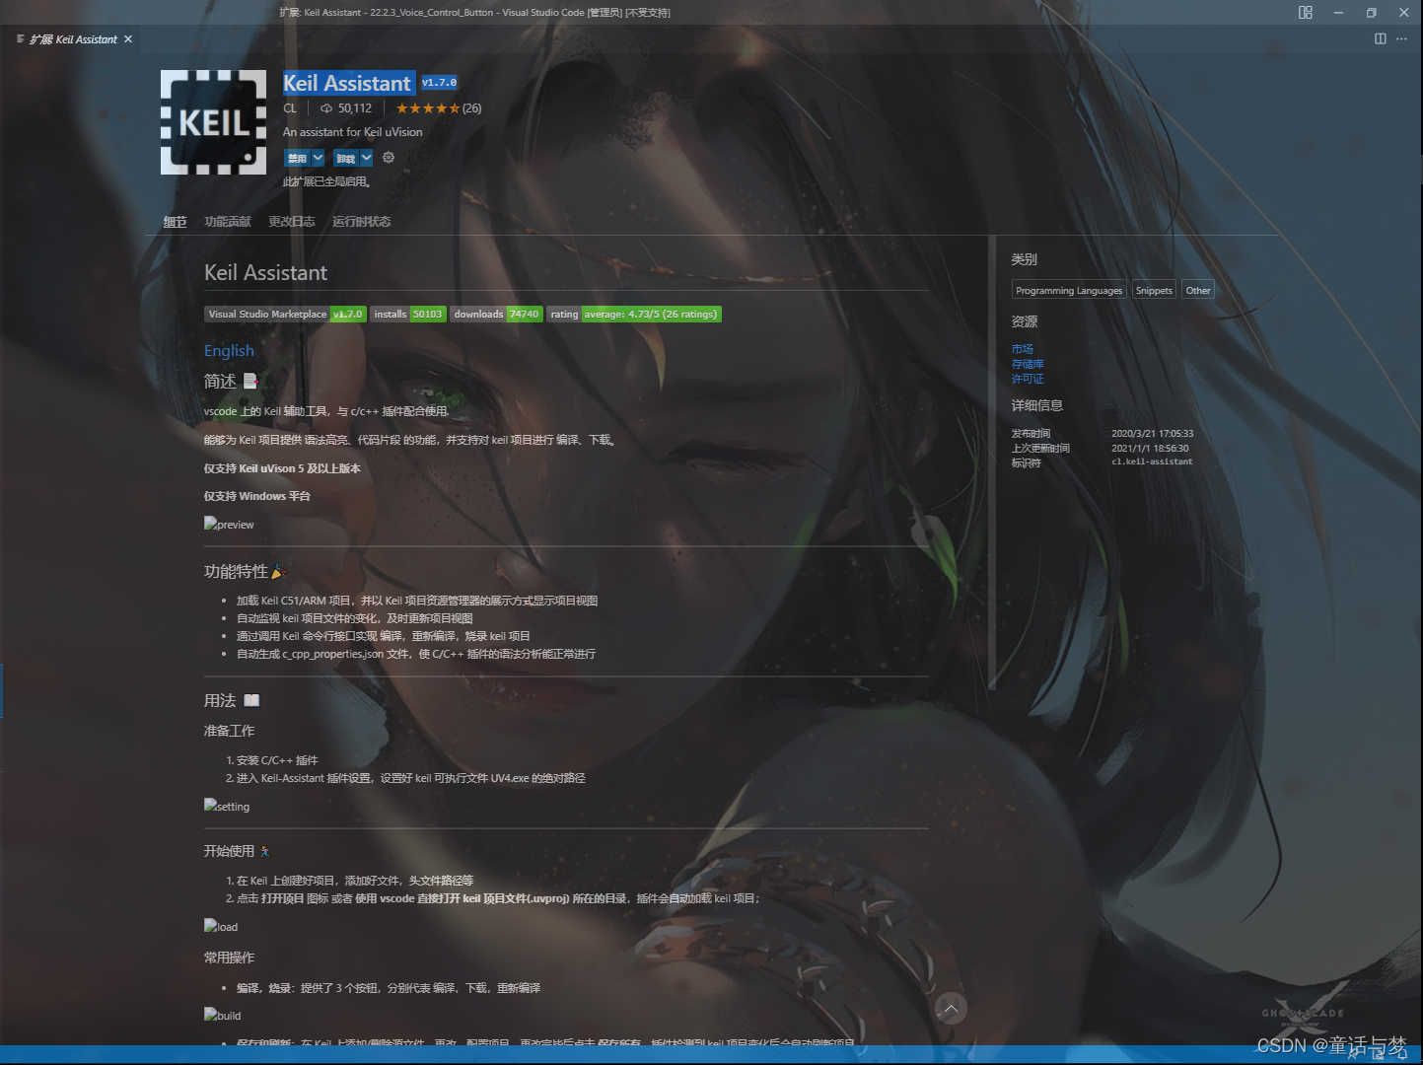Open the 市场 marketplace resource link
The width and height of the screenshot is (1423, 1065).
click(x=1023, y=349)
